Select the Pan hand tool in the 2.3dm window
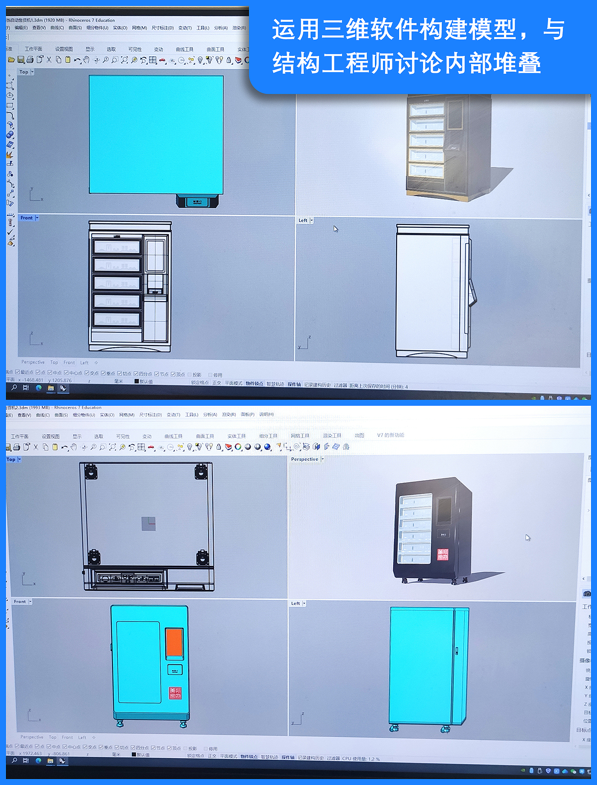This screenshot has height=785, width=597. coord(74,447)
